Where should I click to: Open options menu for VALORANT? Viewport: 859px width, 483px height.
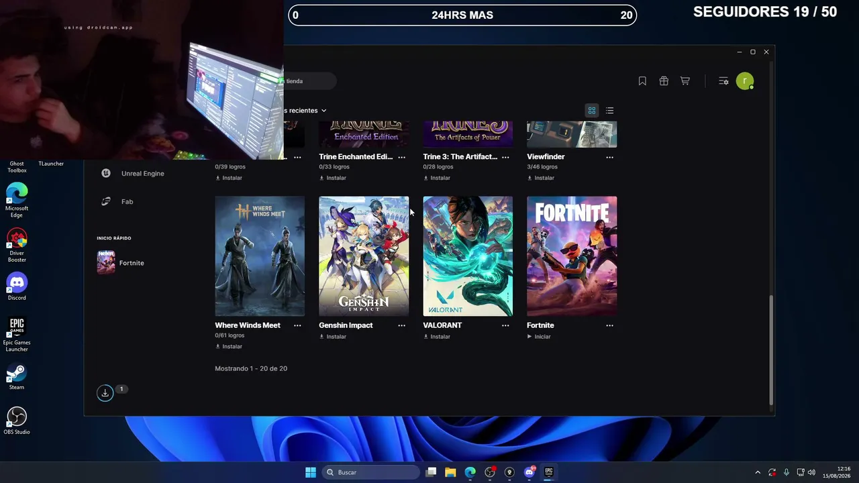tap(505, 325)
